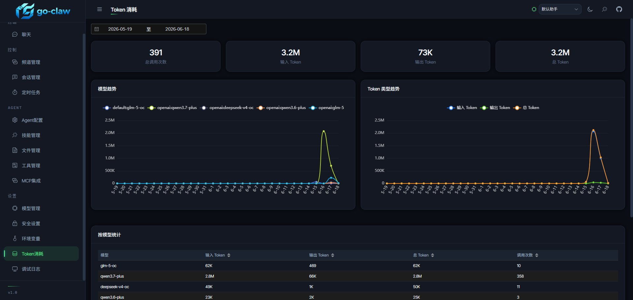Click the 会话管理 message icon

pos(15,77)
